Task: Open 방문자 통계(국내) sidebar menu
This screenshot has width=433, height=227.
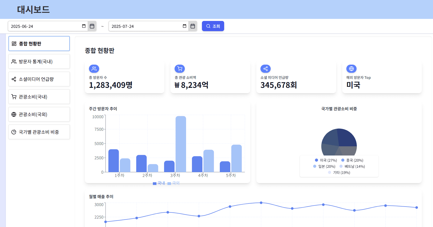Action: pyautogui.click(x=39, y=61)
